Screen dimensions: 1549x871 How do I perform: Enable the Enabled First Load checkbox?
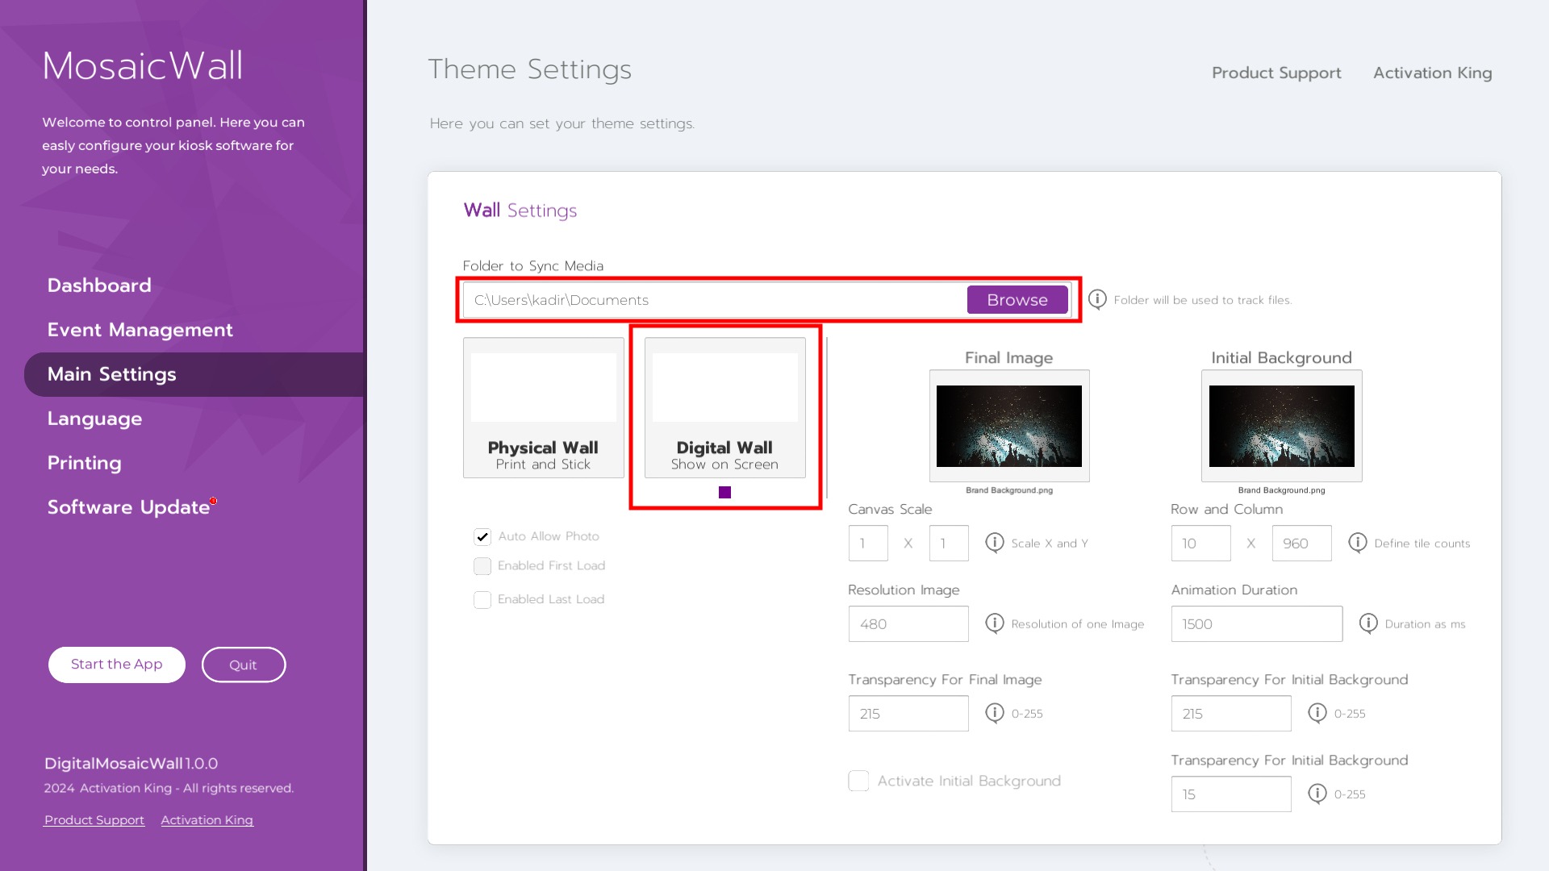(482, 566)
